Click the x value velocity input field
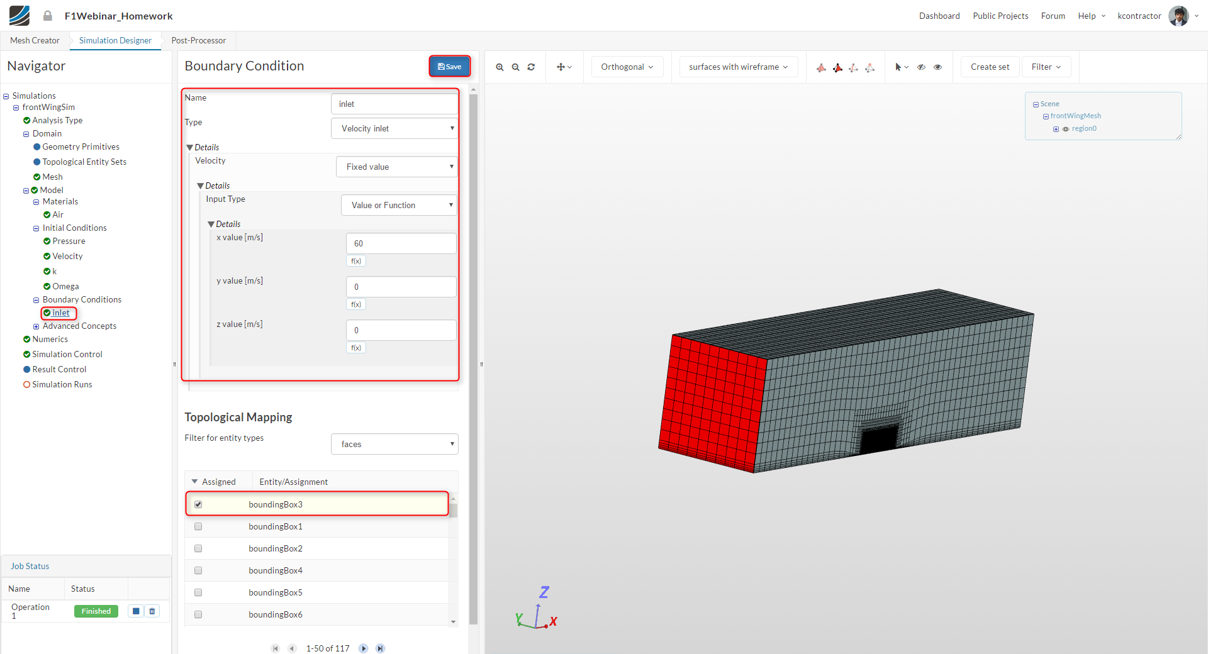1208x654 pixels. click(x=401, y=243)
